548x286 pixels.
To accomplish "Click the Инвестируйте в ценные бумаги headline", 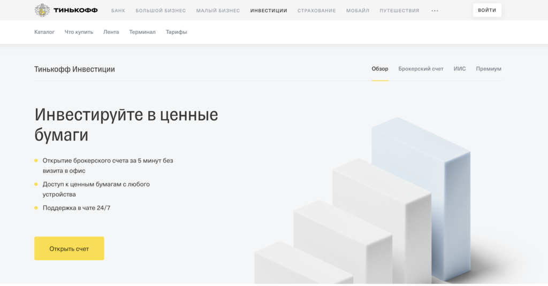I will click(126, 125).
